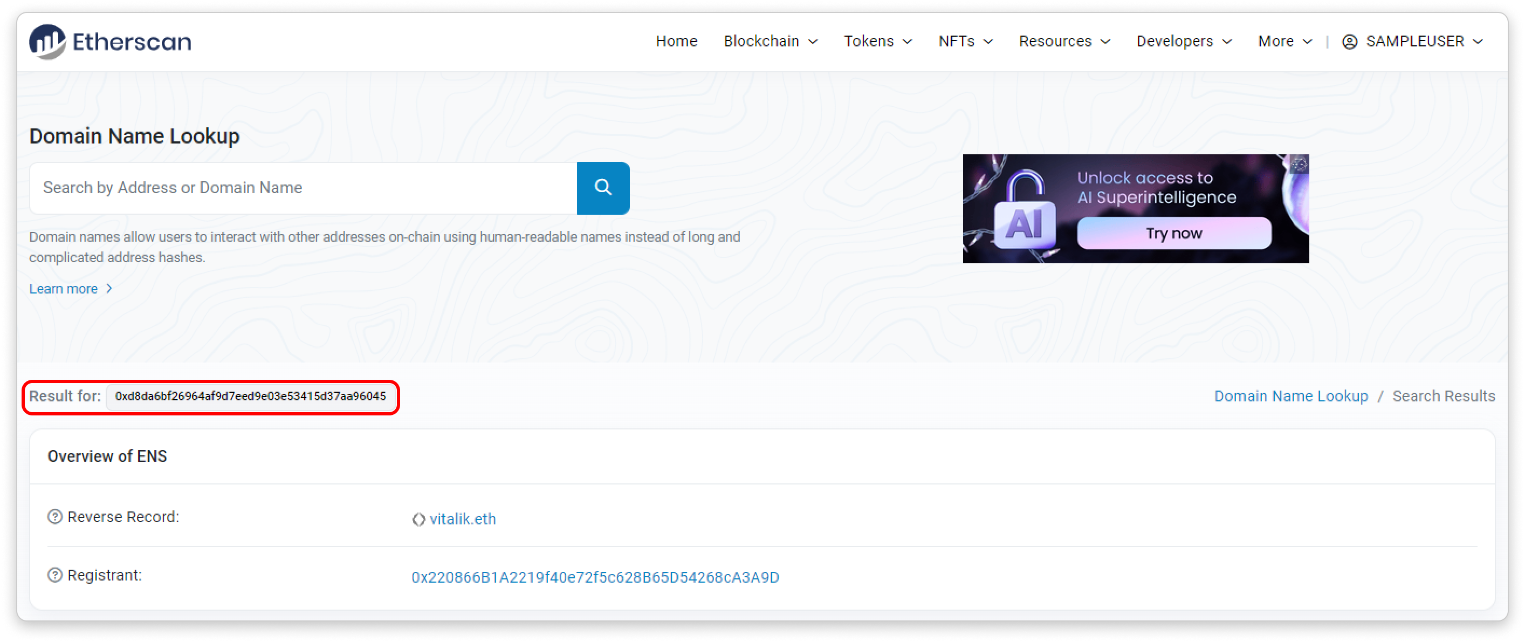Image resolution: width=1525 pixels, height=642 pixels.
Task: Expand the NFTs navigation dropdown
Action: pyautogui.click(x=965, y=42)
